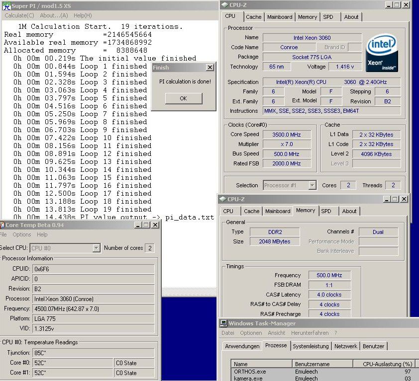Switch to Mainboard tab in upper CPU-Z

[280, 17]
